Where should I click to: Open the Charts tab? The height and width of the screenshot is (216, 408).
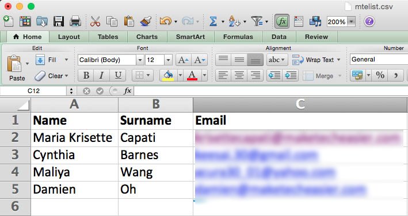pyautogui.click(x=147, y=37)
